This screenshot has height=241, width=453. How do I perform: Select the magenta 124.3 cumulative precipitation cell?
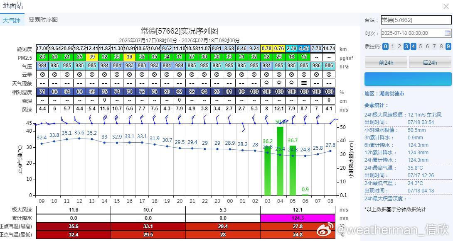298,218
